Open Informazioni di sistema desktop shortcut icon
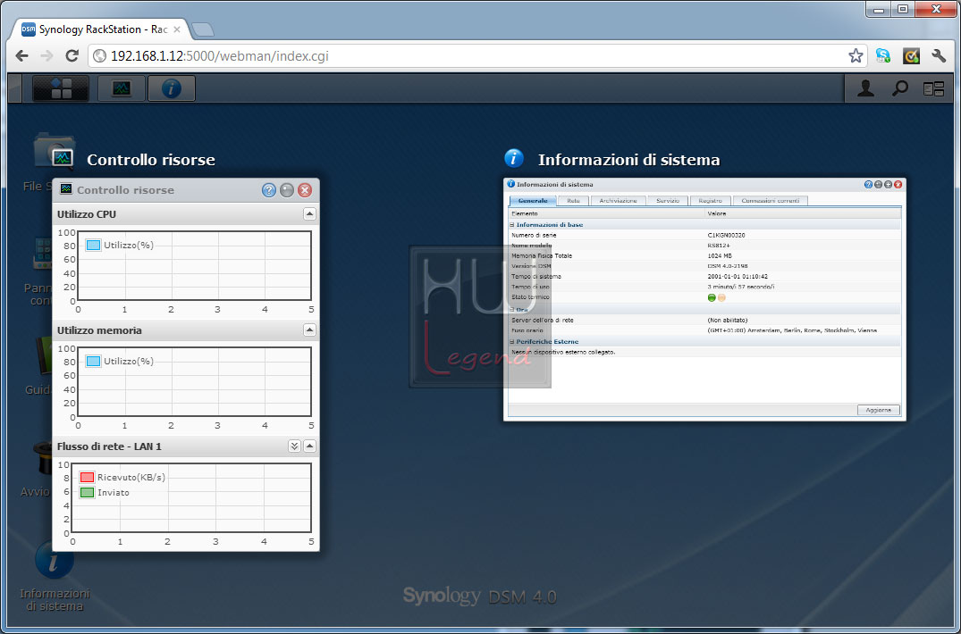Viewport: 961px width, 634px height. coord(55,560)
